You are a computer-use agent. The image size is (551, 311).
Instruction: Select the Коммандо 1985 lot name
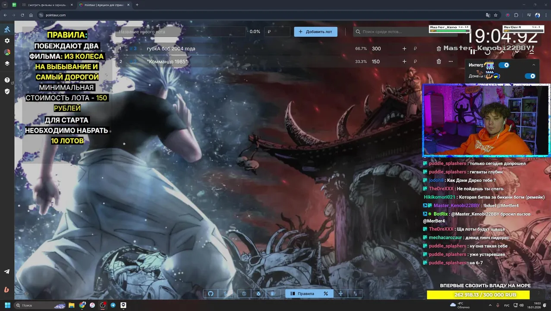click(167, 61)
